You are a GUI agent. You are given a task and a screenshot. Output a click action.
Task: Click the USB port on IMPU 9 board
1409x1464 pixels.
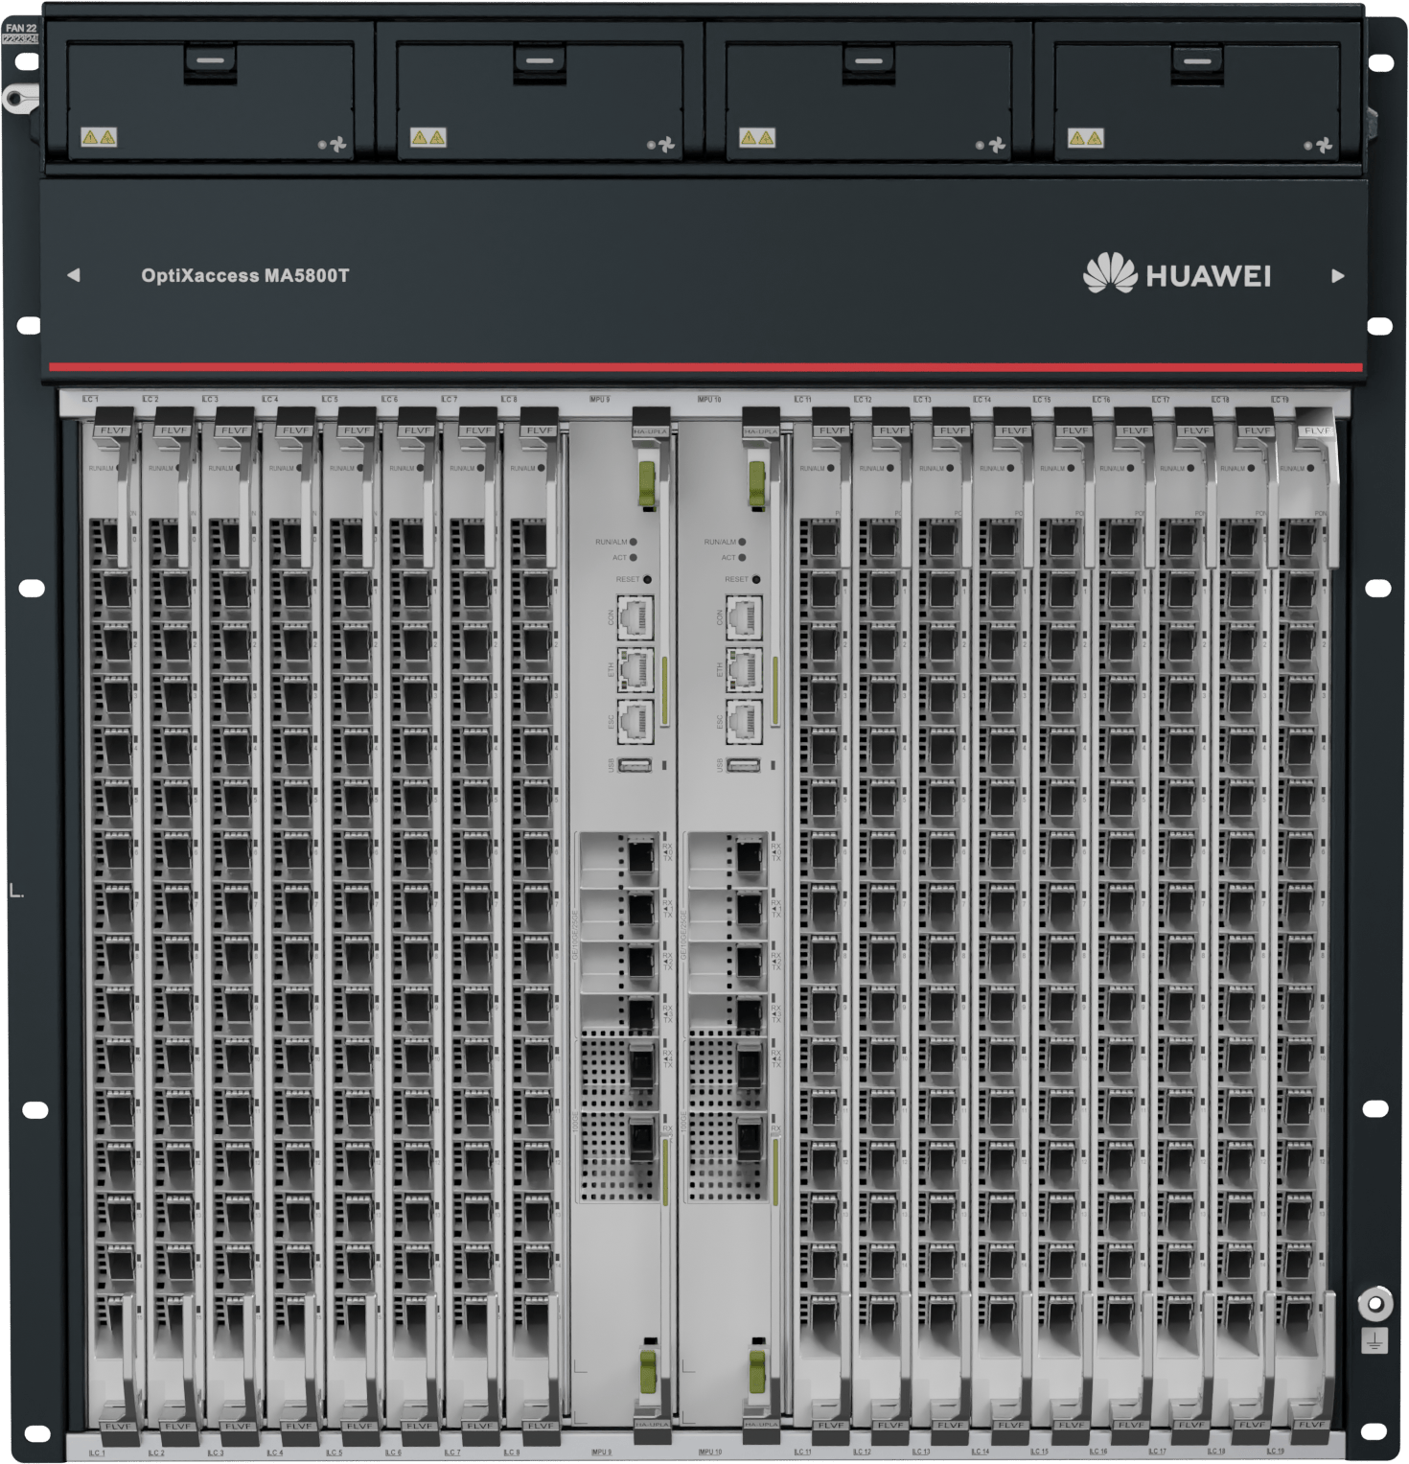coord(635,765)
